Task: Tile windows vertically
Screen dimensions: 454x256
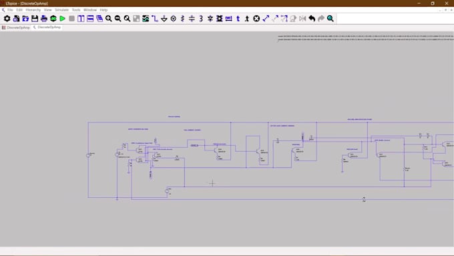Action: pos(81,19)
